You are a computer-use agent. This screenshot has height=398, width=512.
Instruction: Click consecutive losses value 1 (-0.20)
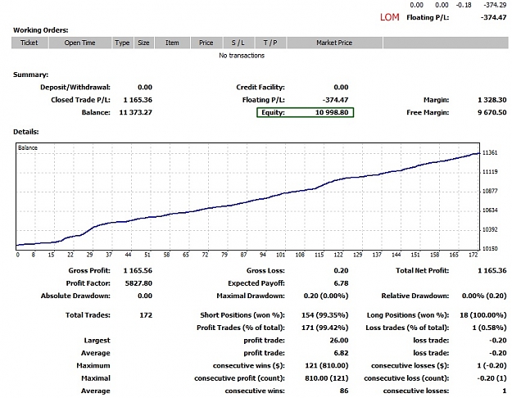click(492, 366)
